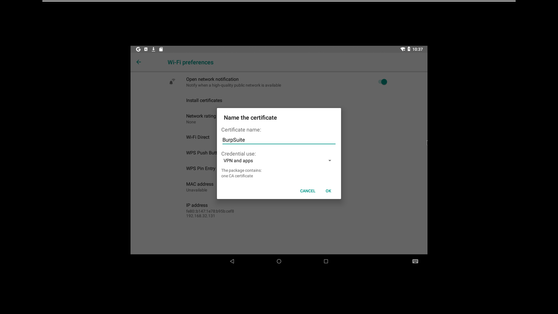This screenshot has height=314, width=558.
Task: Select the Network rating setting
Action: [201, 119]
